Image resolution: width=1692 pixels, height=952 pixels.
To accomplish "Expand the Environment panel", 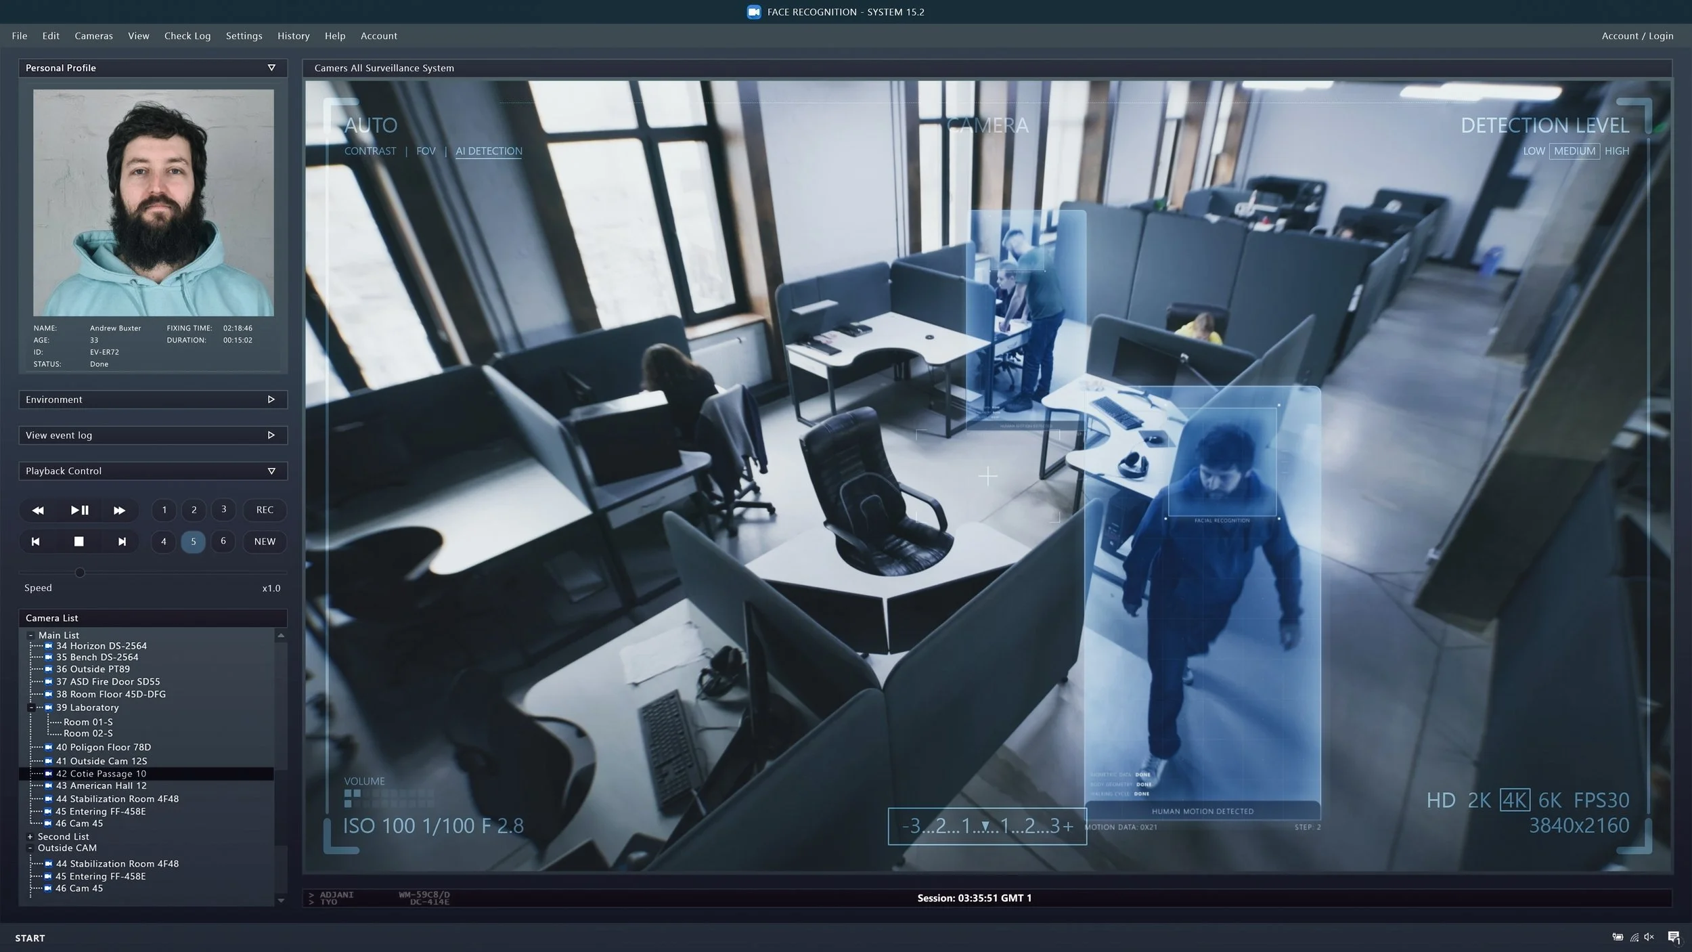I will (271, 399).
